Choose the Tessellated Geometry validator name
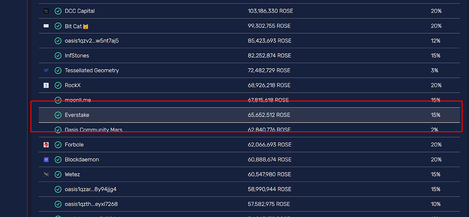Image resolution: width=469 pixels, height=217 pixels. click(x=92, y=71)
